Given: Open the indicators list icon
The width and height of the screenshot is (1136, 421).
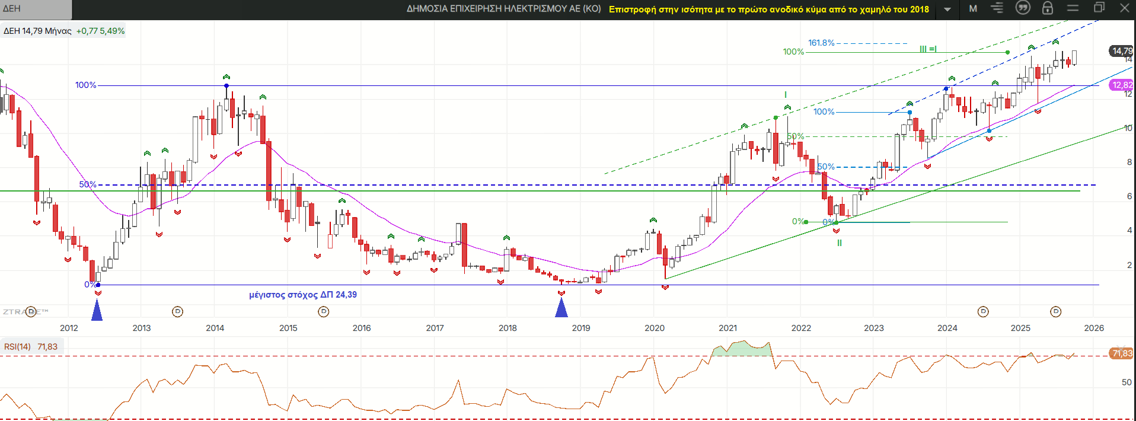Looking at the screenshot, I should pyautogui.click(x=997, y=8).
